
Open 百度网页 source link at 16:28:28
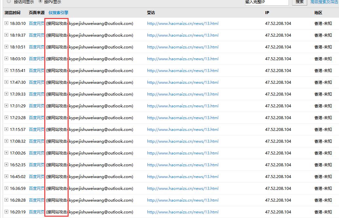[36, 200]
